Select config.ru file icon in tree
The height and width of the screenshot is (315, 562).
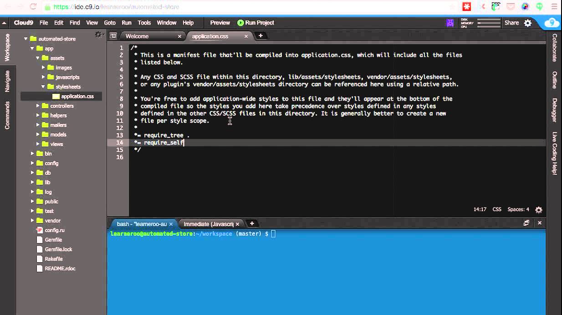coord(40,230)
